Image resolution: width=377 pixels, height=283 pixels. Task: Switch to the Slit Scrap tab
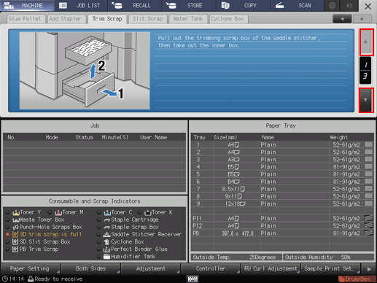point(147,19)
